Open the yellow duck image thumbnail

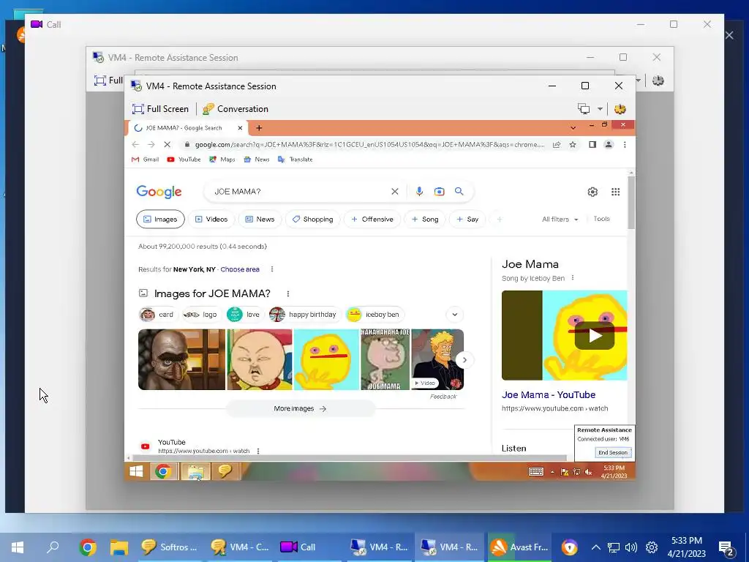(326, 359)
